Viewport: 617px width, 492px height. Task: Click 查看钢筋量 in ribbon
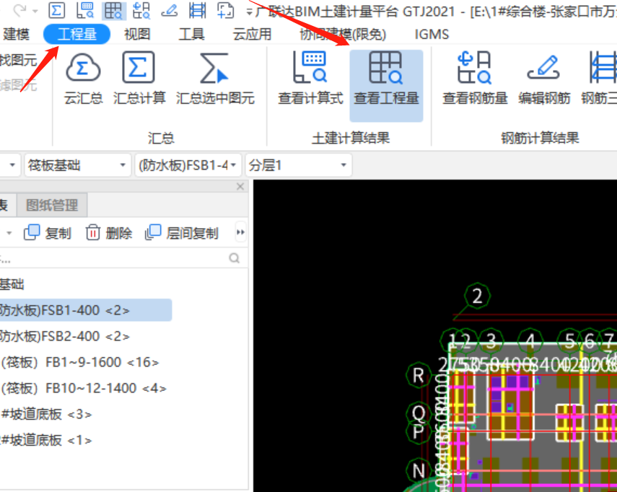(x=475, y=79)
